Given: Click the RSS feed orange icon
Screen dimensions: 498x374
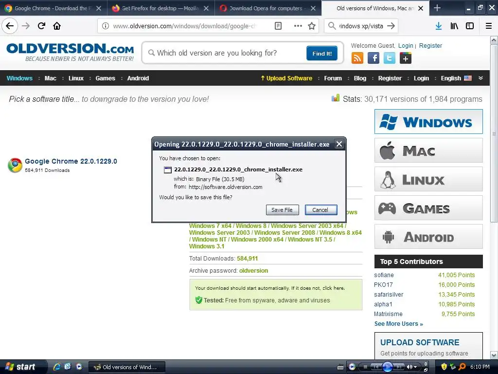Looking at the screenshot, I should click(x=357, y=58).
